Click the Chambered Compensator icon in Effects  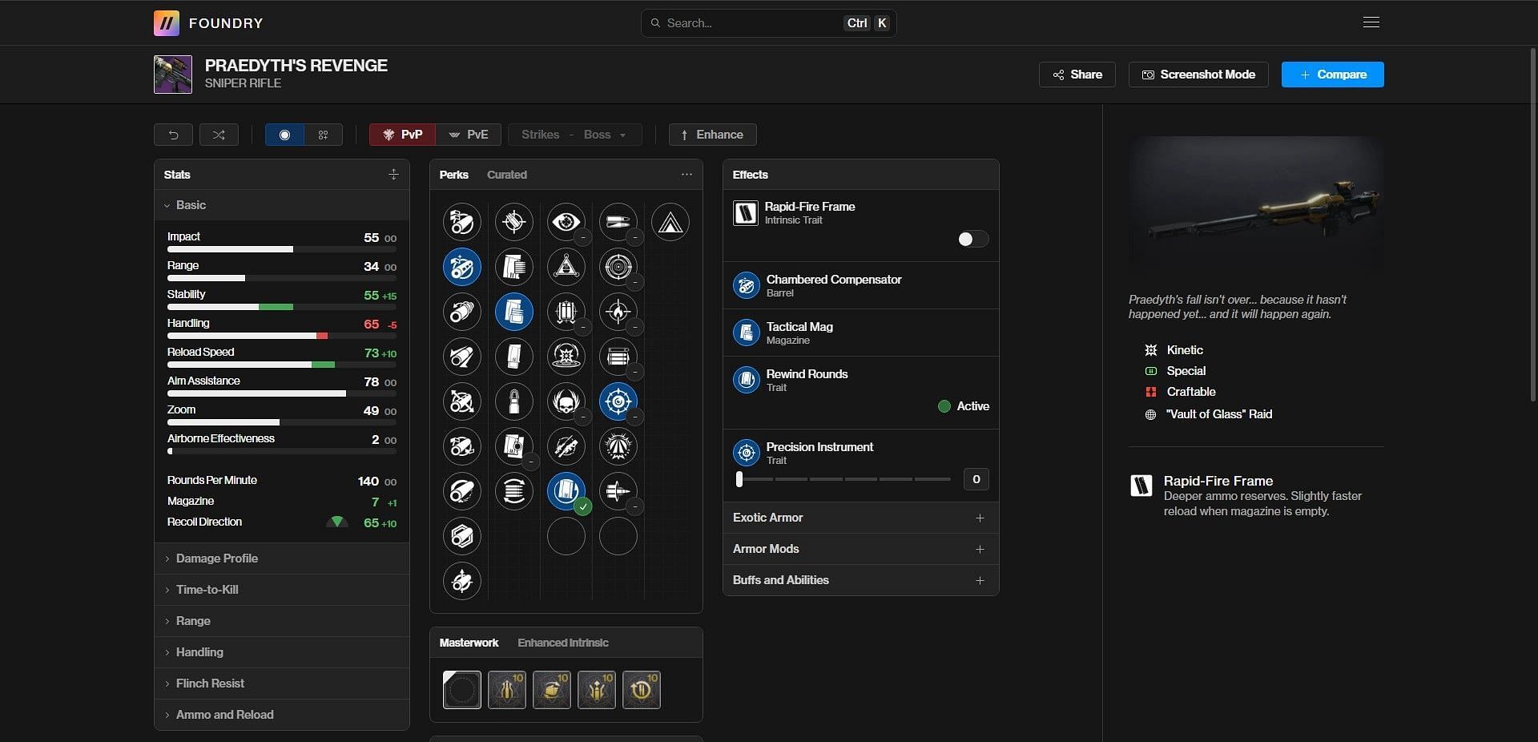[x=747, y=285]
